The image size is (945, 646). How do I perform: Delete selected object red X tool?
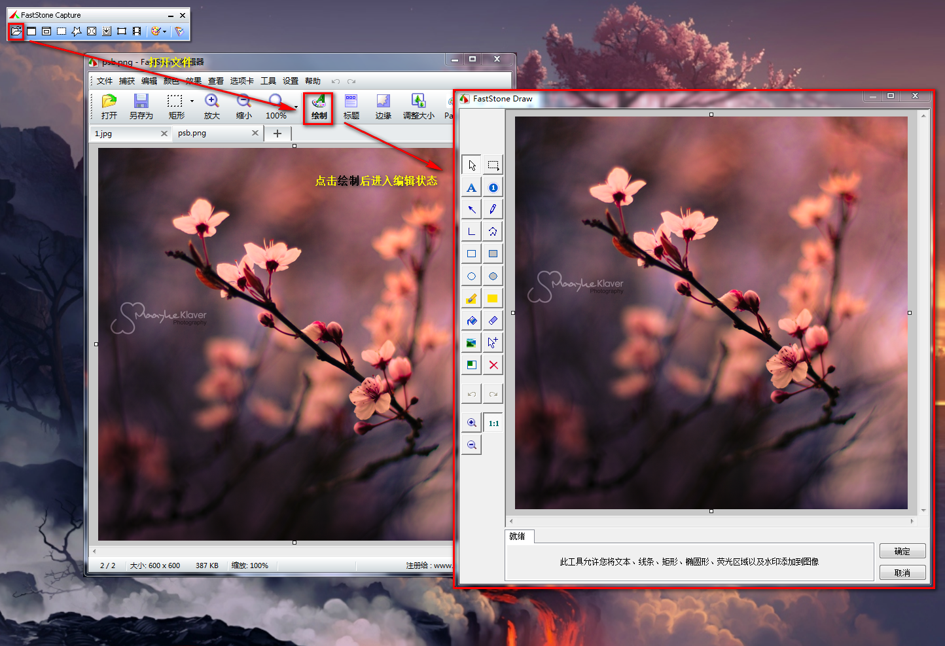pyautogui.click(x=493, y=365)
